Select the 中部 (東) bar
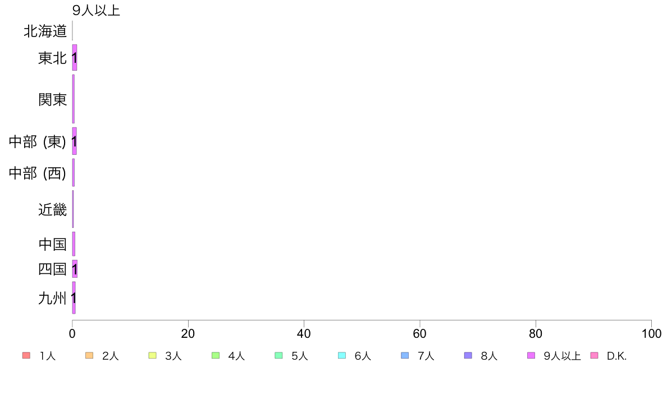 75,141
